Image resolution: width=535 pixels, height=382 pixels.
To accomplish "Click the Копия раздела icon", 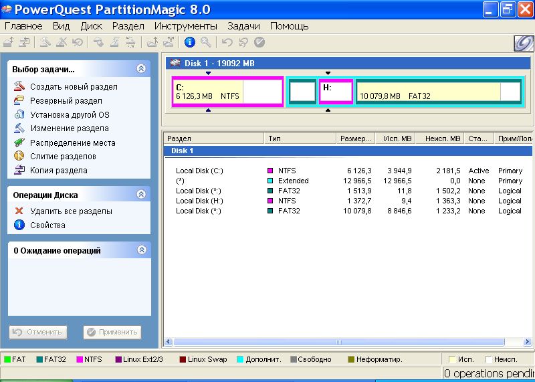I will click(x=19, y=170).
